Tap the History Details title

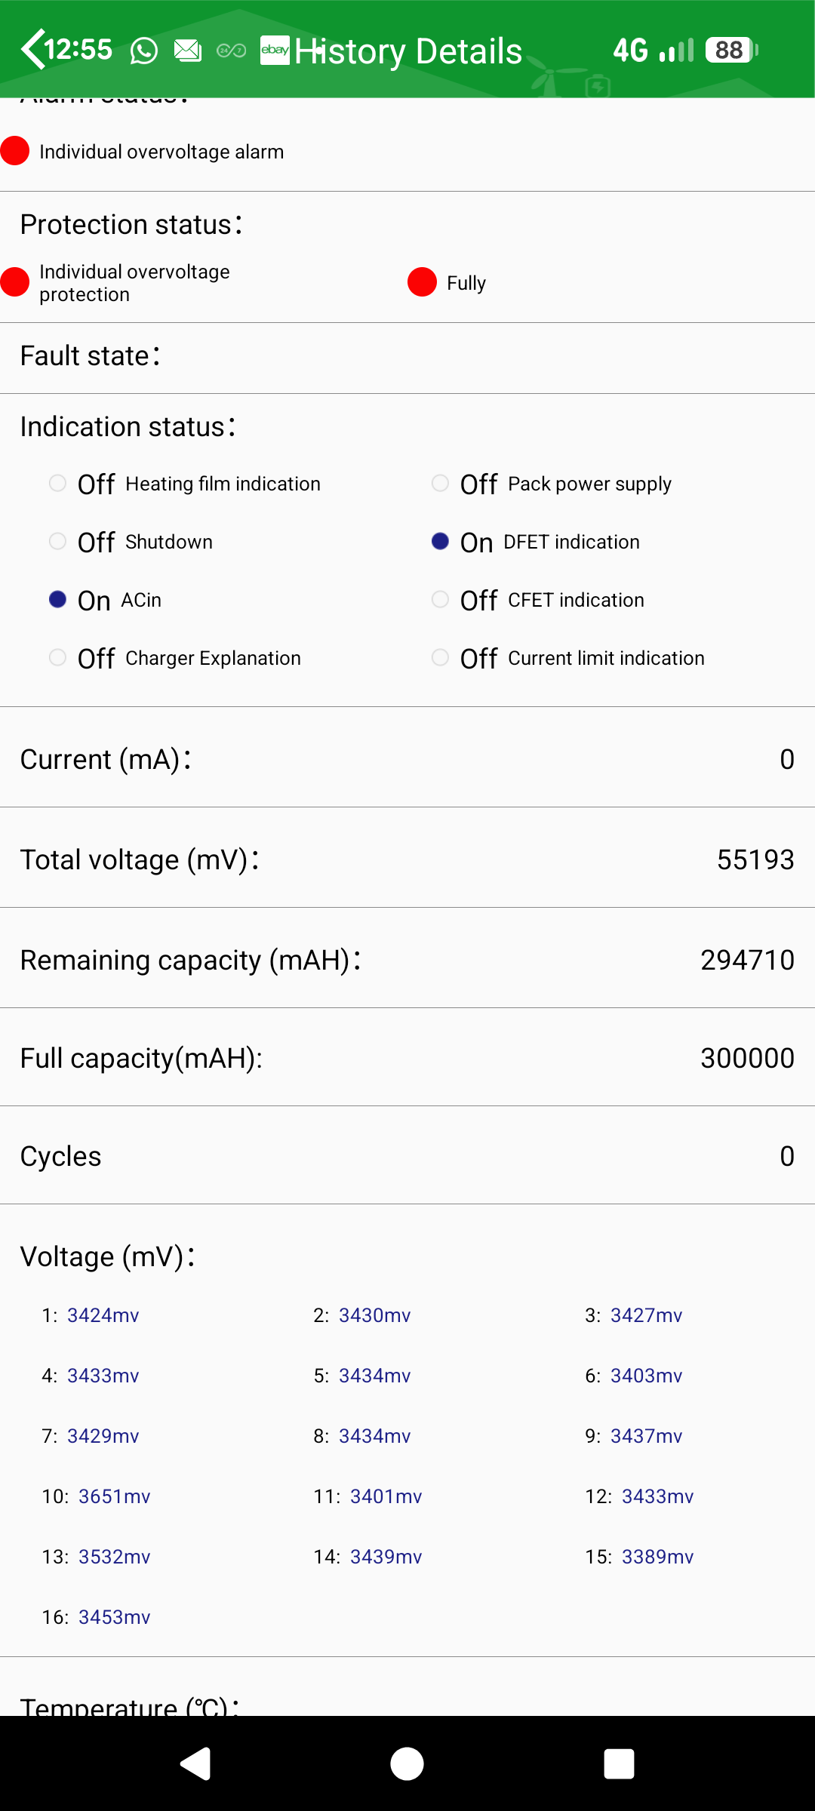pyautogui.click(x=408, y=51)
